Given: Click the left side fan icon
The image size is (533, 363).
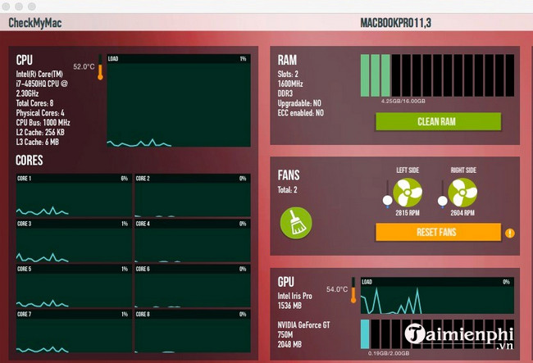Looking at the screenshot, I should 408,193.
